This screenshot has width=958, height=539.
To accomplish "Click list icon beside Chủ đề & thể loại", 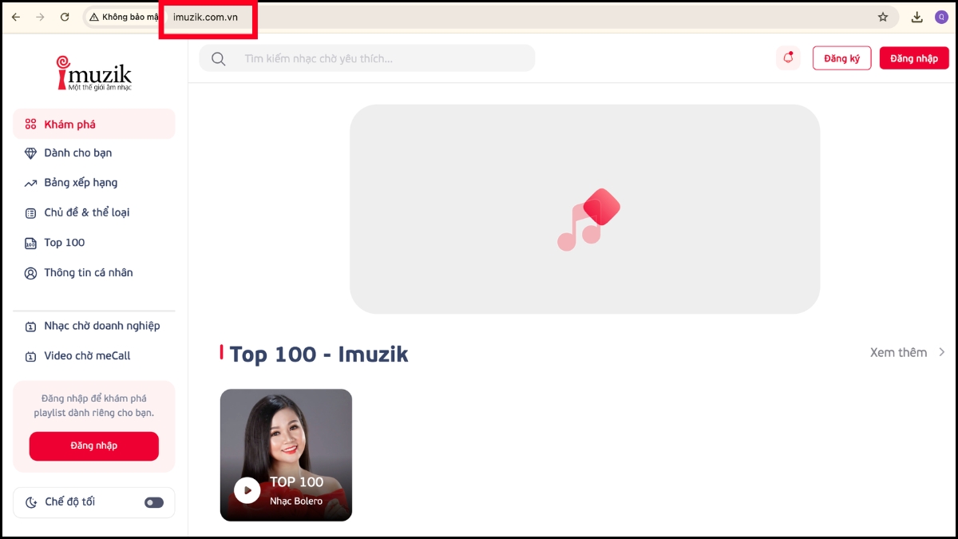I will tap(30, 213).
